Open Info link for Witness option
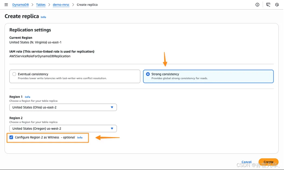Screen dimensions: 284x170 (x=80, y=138)
